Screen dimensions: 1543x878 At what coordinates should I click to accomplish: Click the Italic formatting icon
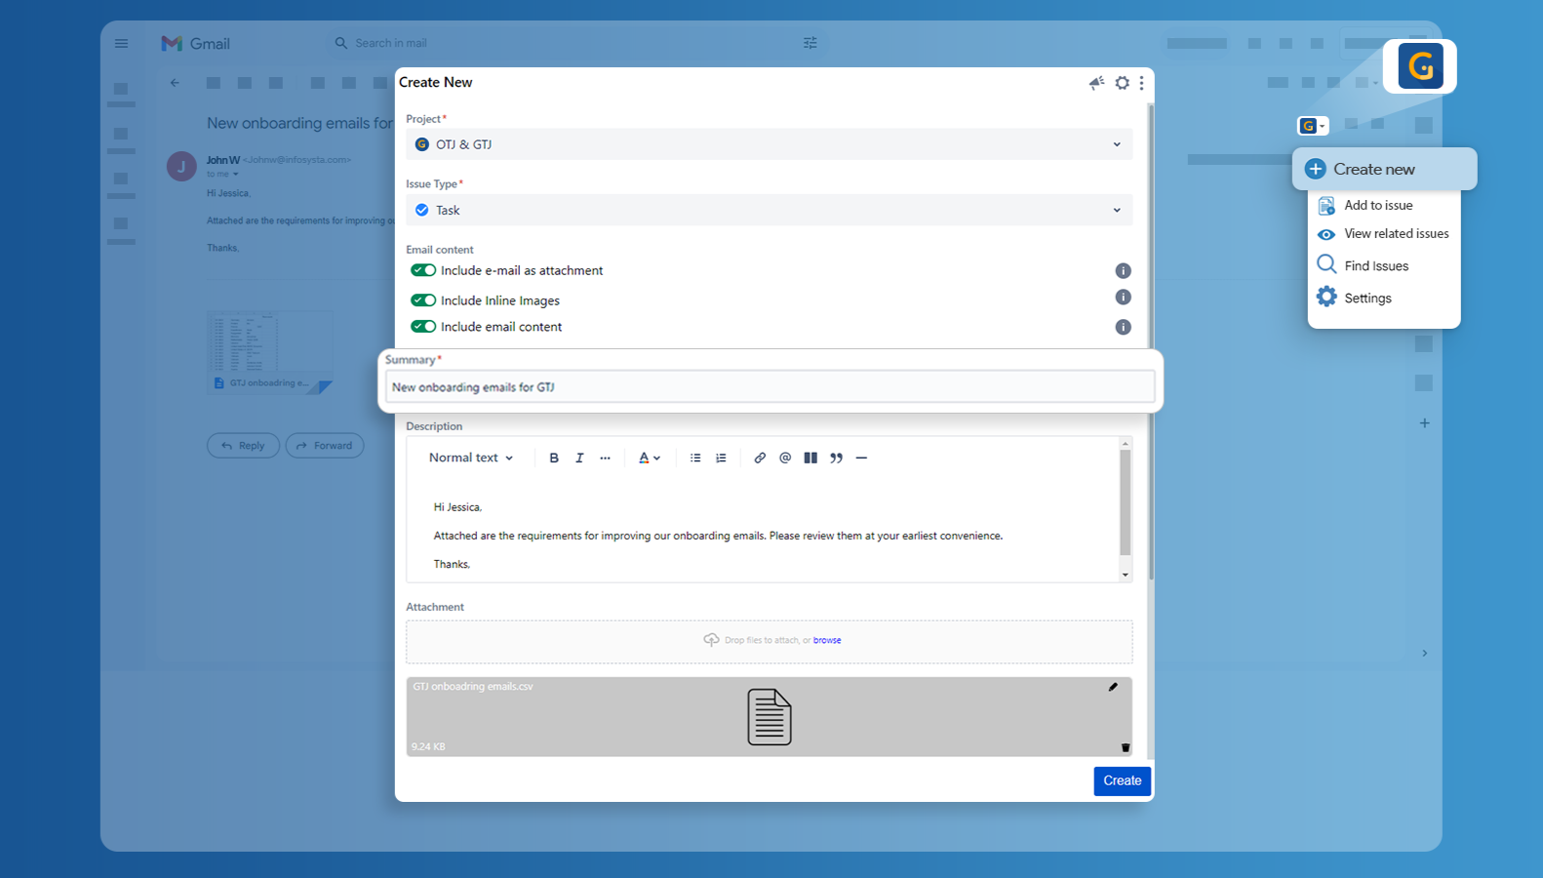click(579, 458)
